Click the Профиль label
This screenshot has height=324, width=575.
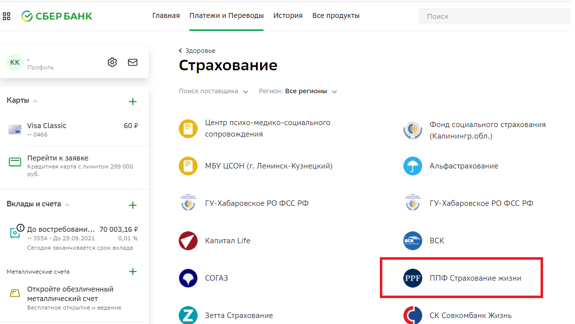click(x=40, y=67)
